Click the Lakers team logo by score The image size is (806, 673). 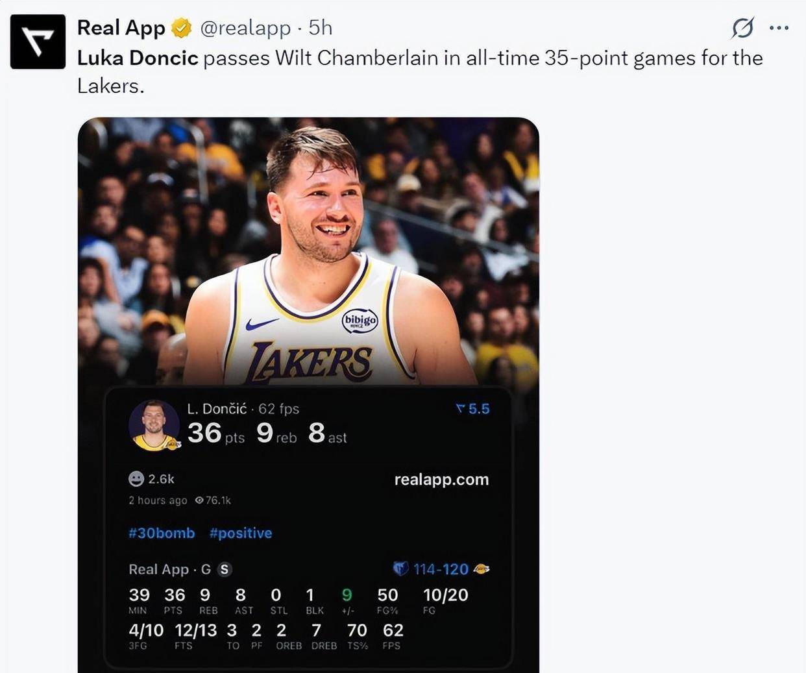[482, 569]
